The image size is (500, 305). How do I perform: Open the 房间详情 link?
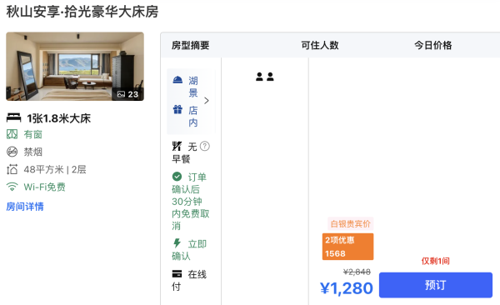pyautogui.click(x=25, y=207)
